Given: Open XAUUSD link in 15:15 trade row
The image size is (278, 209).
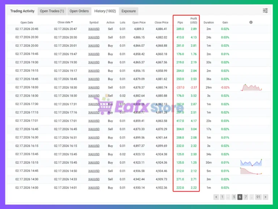Looking at the screenshot, I should (94, 163).
